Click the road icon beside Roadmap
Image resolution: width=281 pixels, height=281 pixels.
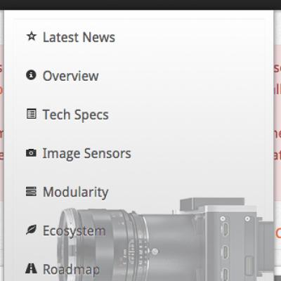point(31,268)
